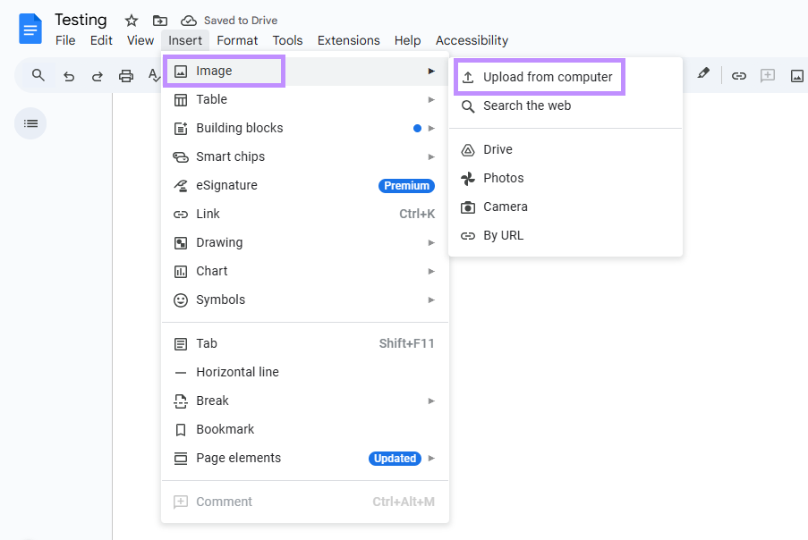
Task: Check the Saved to Drive status
Action: click(228, 20)
